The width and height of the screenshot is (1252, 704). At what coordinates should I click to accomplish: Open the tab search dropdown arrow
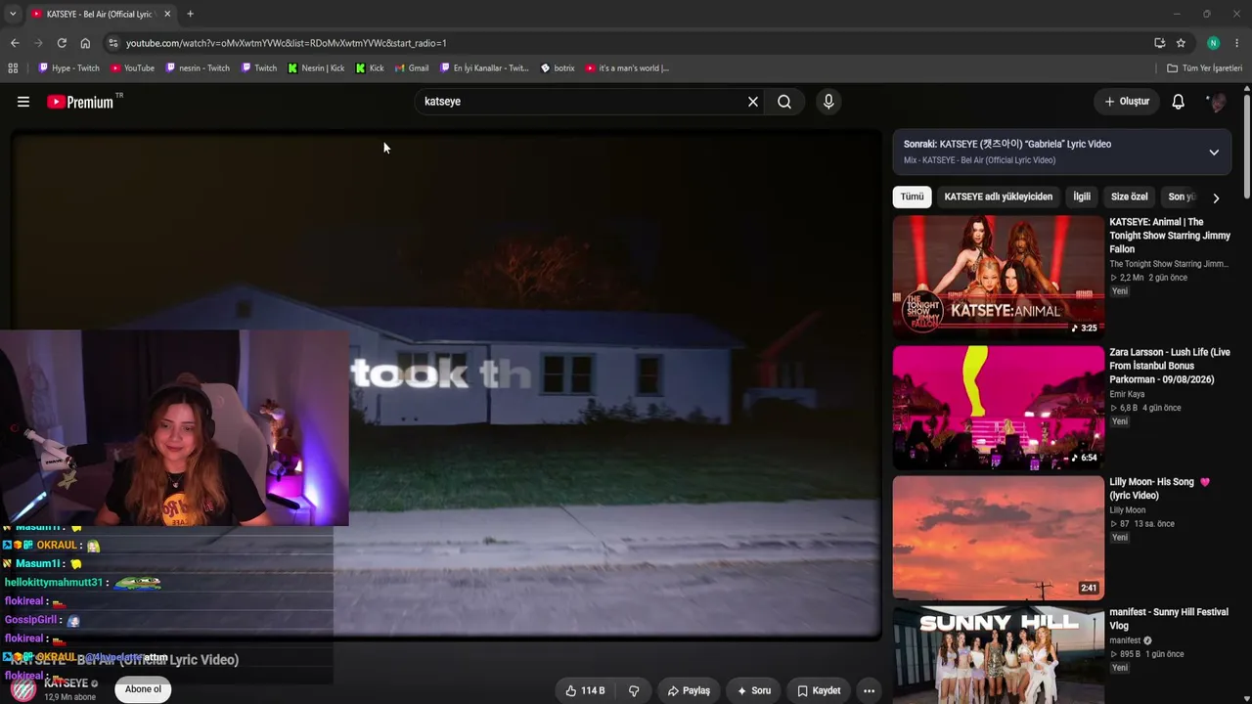pyautogui.click(x=12, y=14)
